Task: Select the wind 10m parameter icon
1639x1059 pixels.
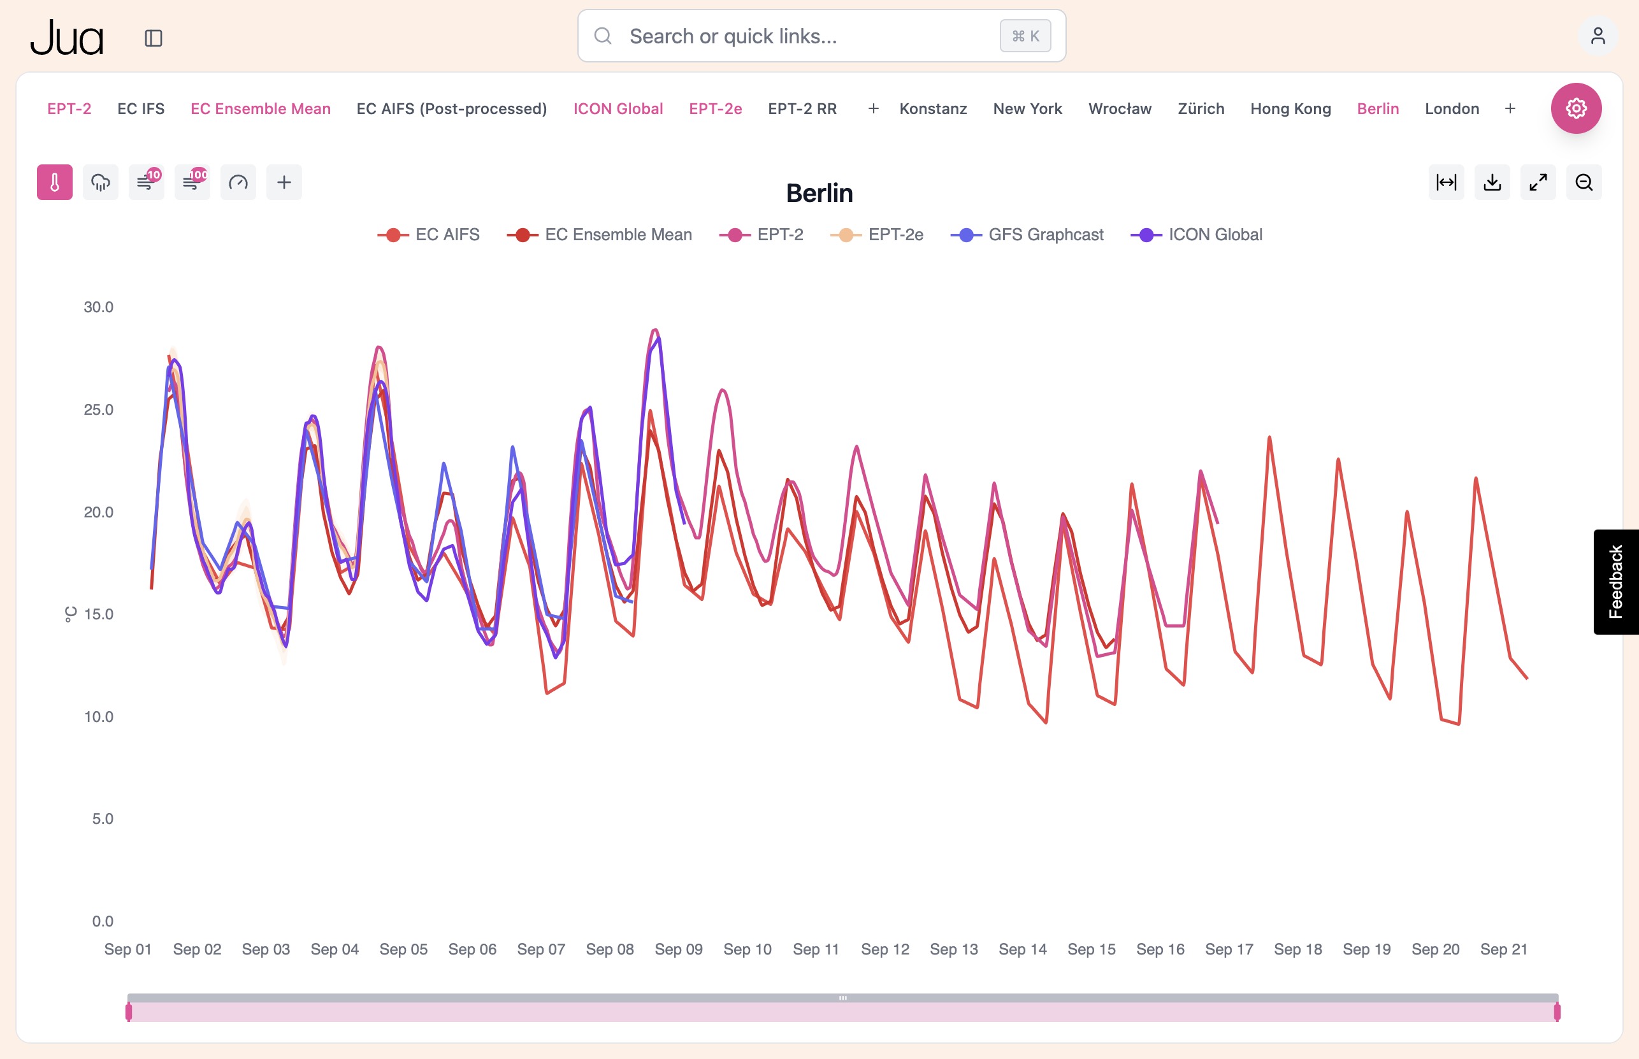Action: (x=146, y=182)
